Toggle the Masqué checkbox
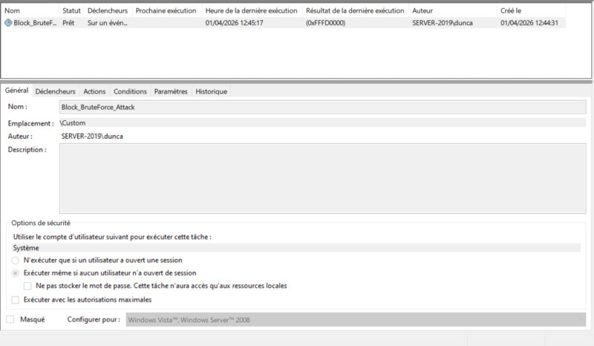 tap(10, 319)
